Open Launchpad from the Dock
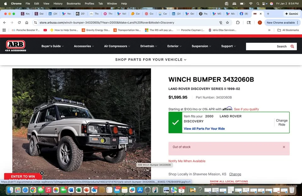 click(18, 190)
